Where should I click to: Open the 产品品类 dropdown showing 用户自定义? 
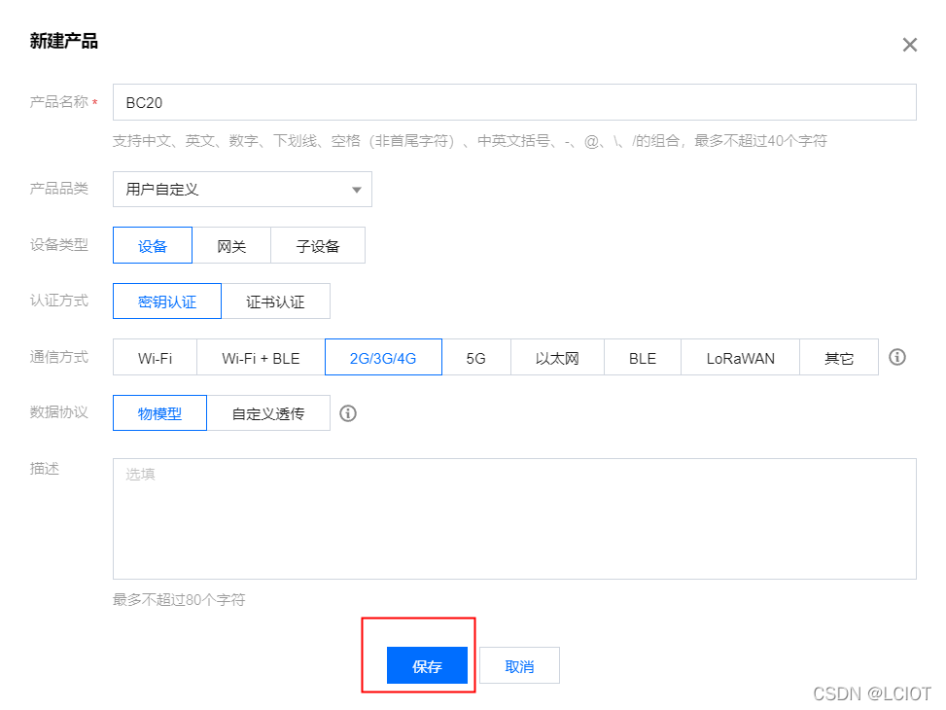pyautogui.click(x=241, y=189)
